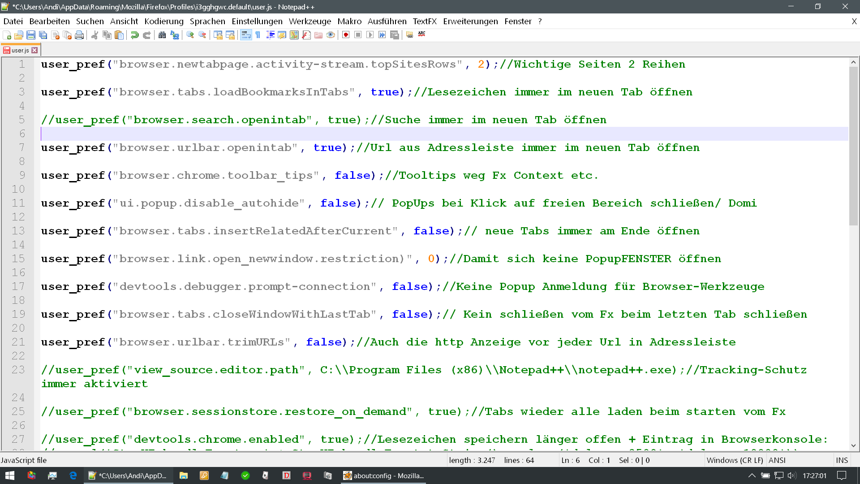Screen dimensions: 860x484
Task: Toggle INS insert mode in status bar
Action: (x=842, y=460)
